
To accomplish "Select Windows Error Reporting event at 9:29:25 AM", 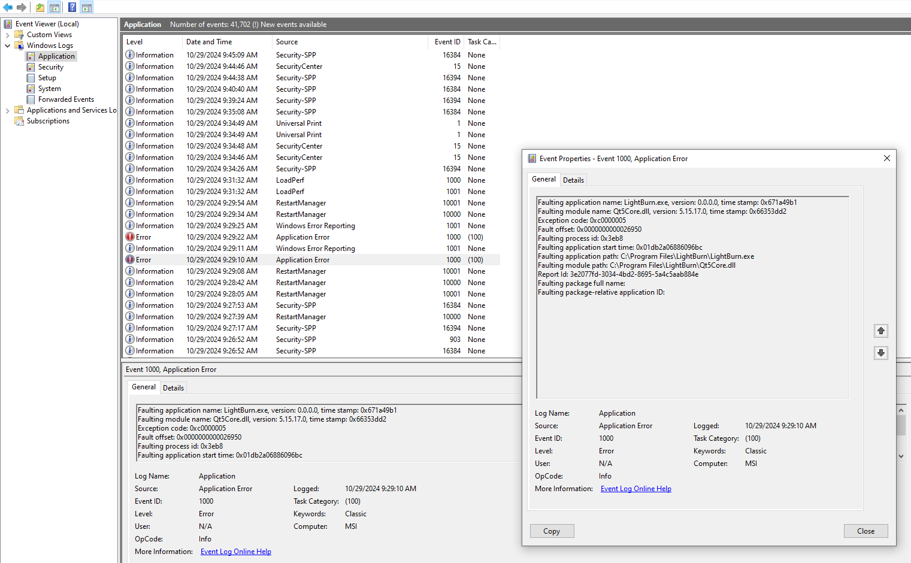I will click(311, 226).
